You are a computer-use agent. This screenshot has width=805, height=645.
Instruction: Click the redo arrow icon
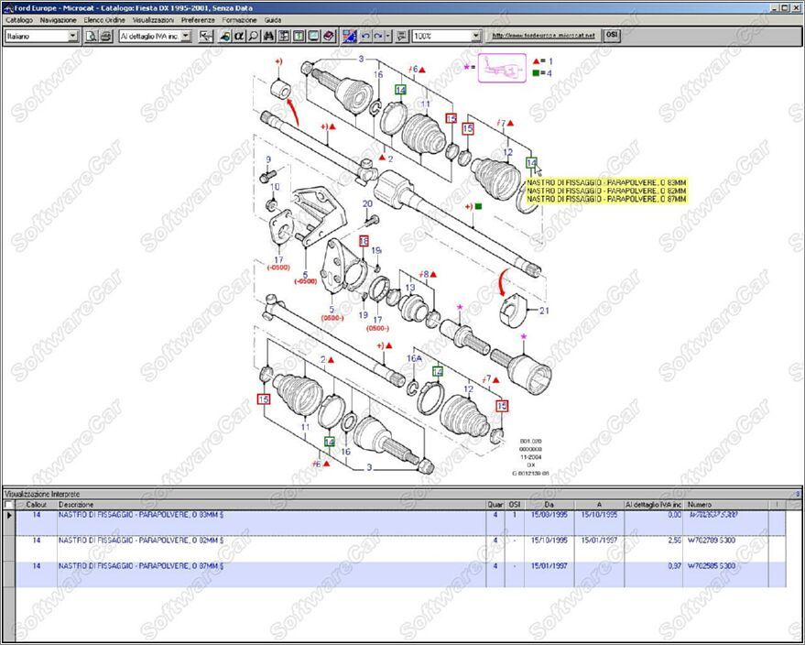click(x=378, y=36)
